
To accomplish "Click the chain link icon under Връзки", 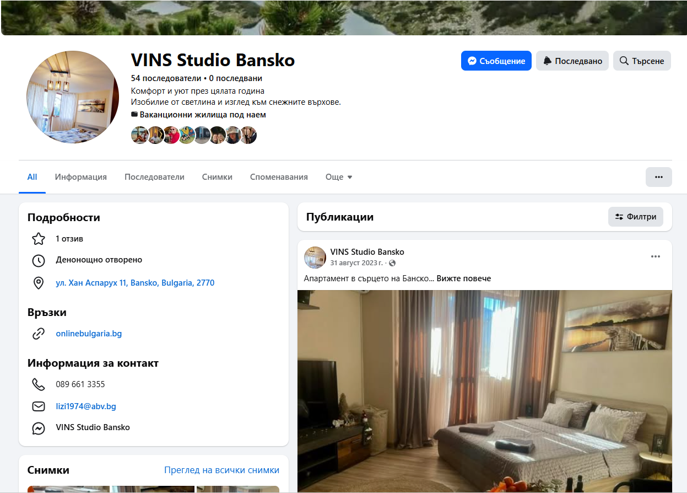I will [38, 334].
